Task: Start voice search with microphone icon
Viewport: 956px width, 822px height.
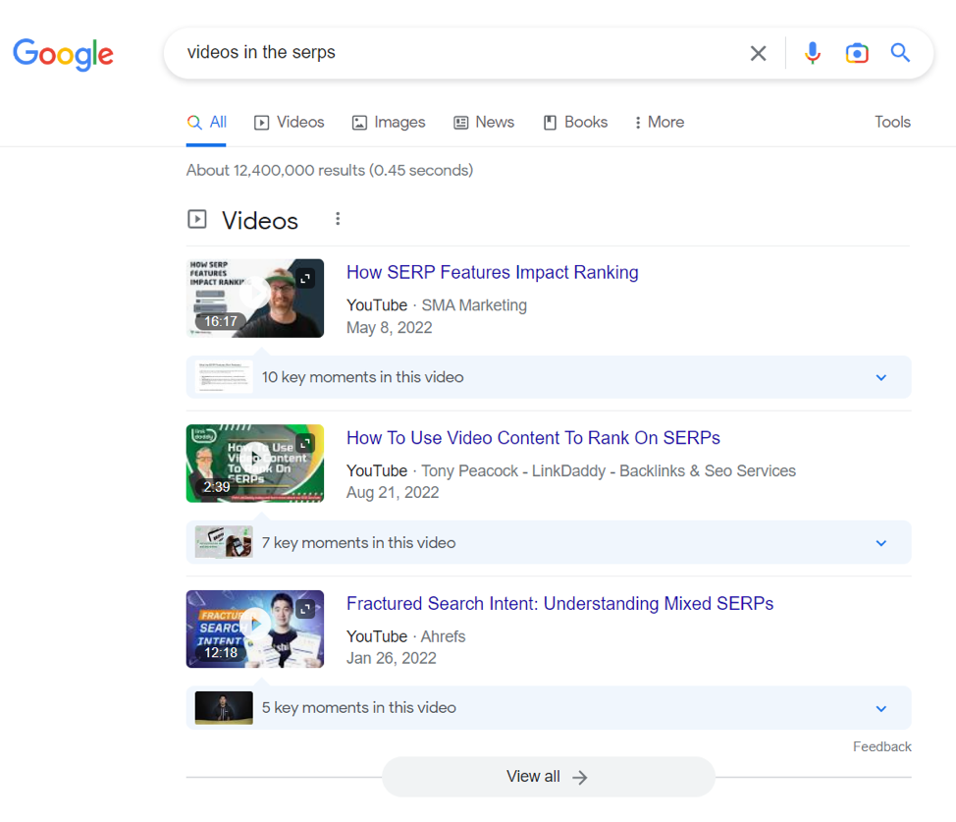Action: point(812,53)
